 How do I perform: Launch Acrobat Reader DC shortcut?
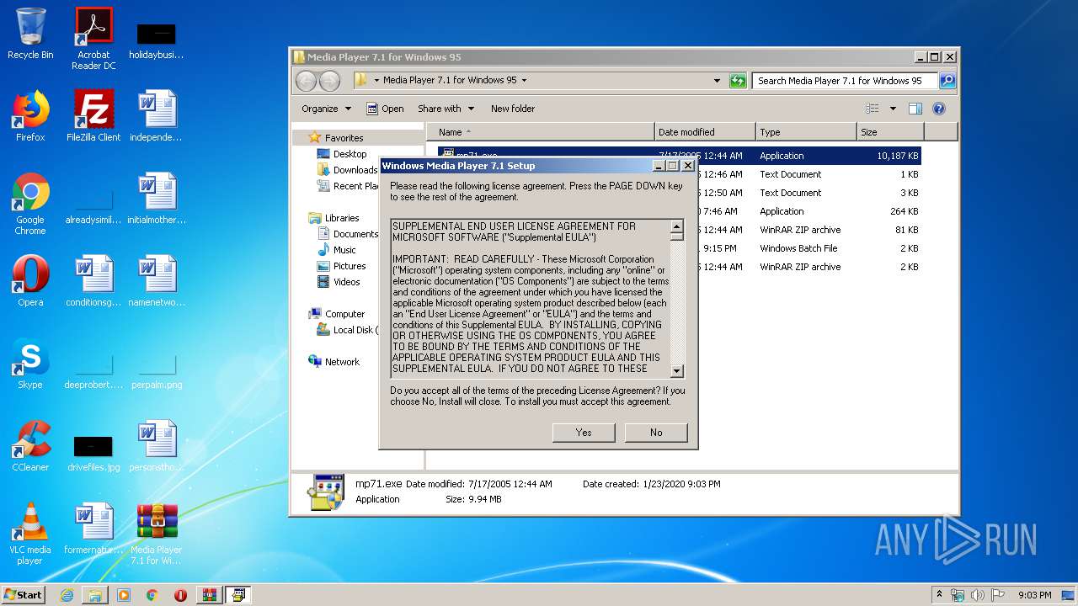click(x=93, y=39)
